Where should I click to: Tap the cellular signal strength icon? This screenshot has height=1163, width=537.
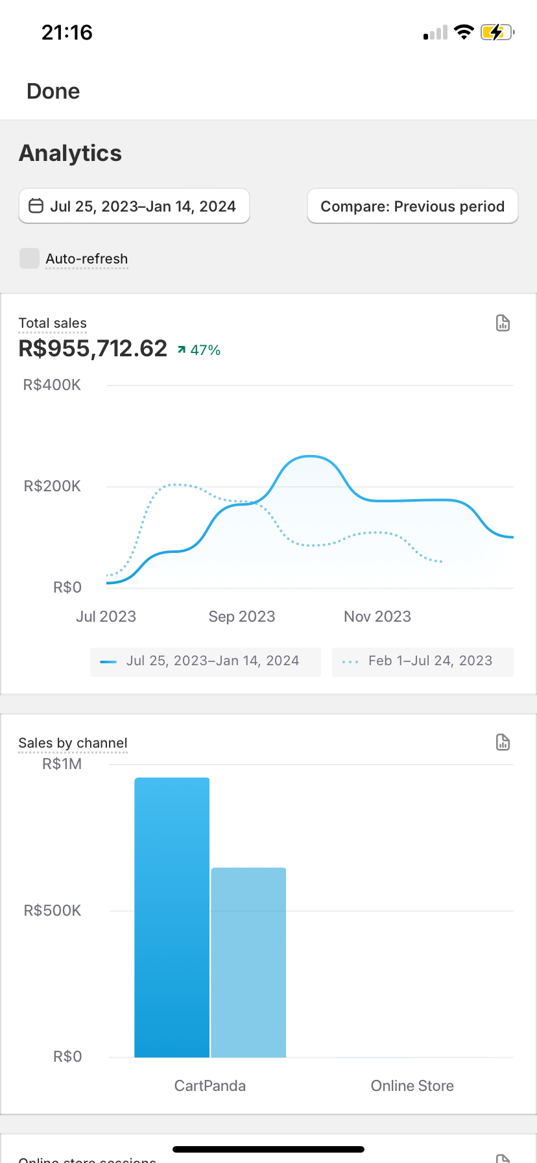tap(436, 32)
